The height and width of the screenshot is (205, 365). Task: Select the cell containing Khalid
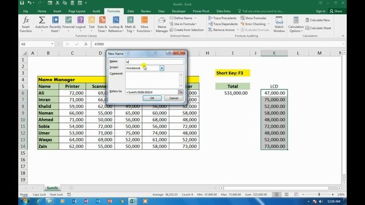point(48,106)
